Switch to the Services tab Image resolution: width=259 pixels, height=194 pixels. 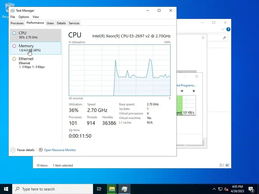pyautogui.click(x=74, y=23)
